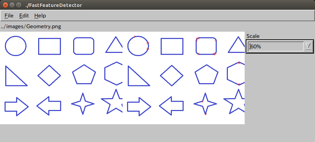Image resolution: width=315 pixels, height=142 pixels.
Task: Click the four-point star with red keypoints
Action: pos(205,104)
